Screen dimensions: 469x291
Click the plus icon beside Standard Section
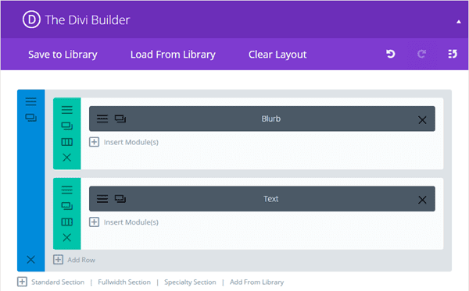(22, 282)
